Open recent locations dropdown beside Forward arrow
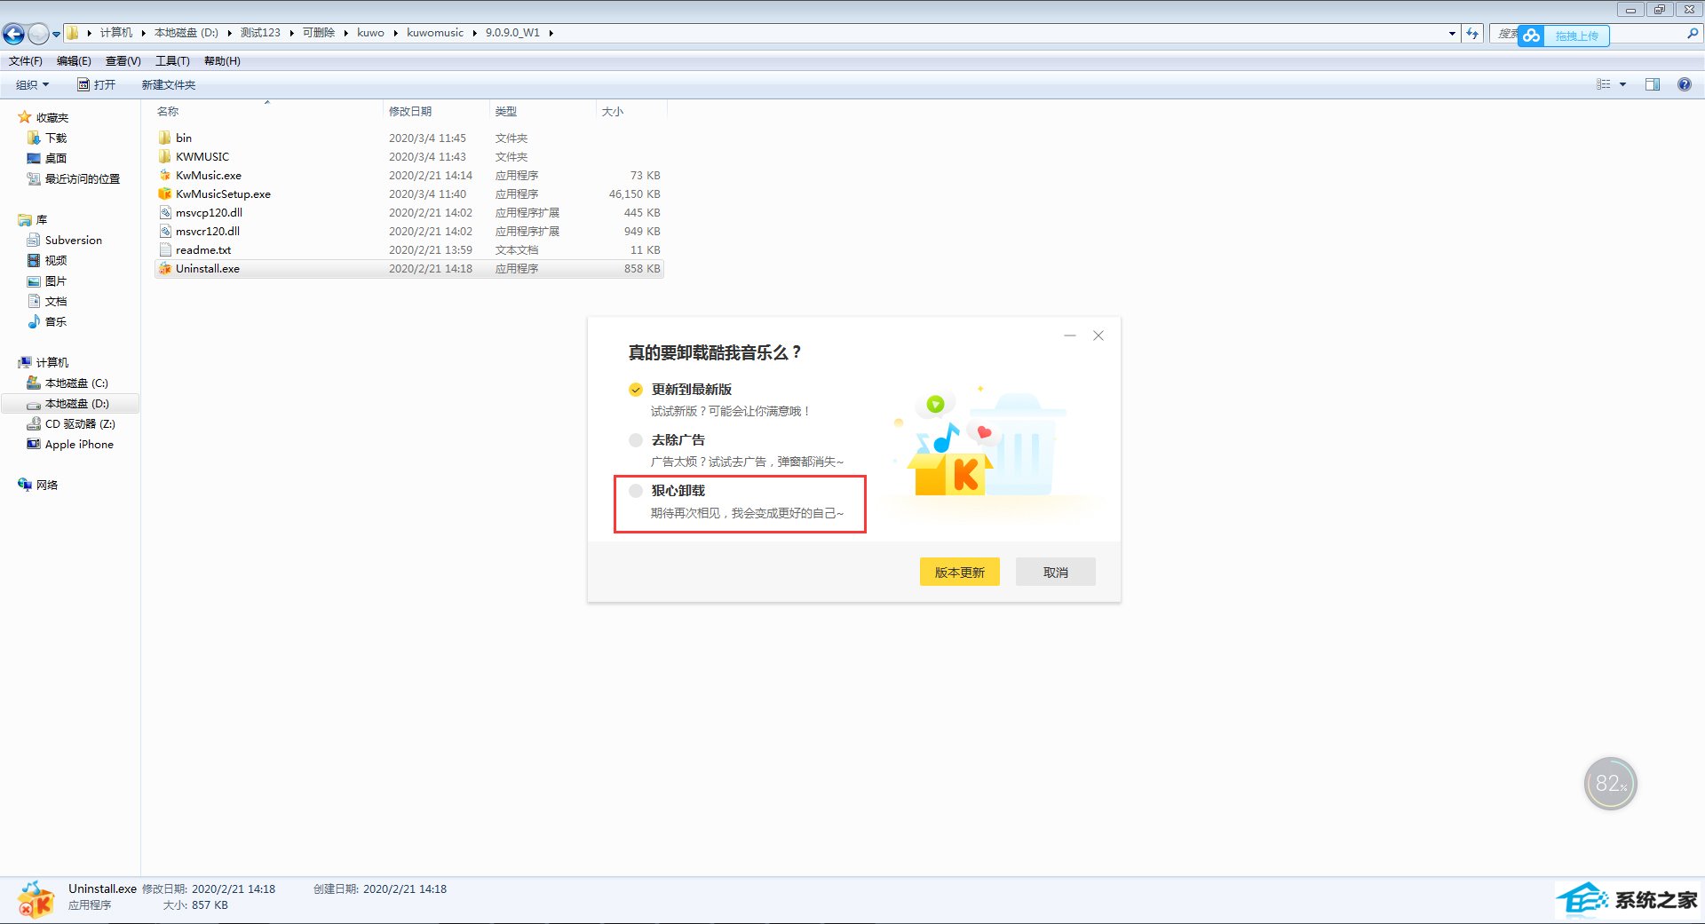The height and width of the screenshot is (924, 1705). pyautogui.click(x=56, y=35)
